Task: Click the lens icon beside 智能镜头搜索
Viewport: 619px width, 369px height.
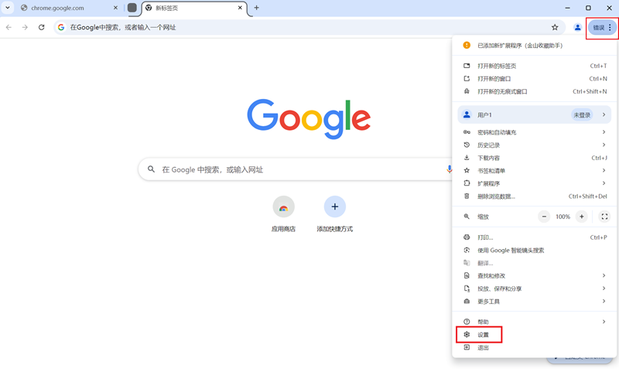Action: coord(467,250)
